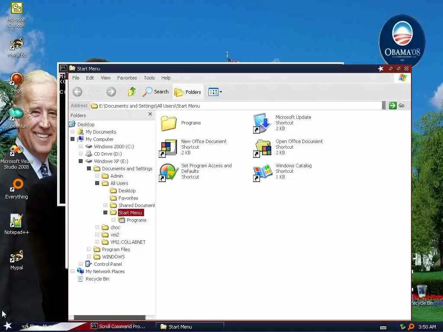The image size is (443, 332).
Task: Launch Everything search desktop icon
Action: click(x=16, y=189)
